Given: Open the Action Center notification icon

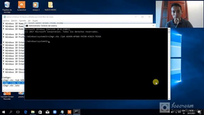Looking at the screenshot, I should tap(199, 112).
